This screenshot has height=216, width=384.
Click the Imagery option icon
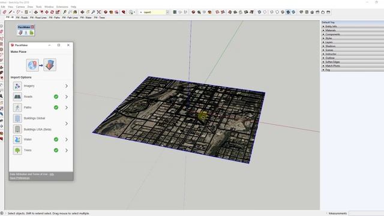pos(17,86)
